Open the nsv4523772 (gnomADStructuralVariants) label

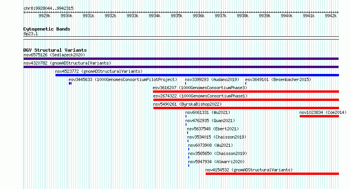coord(99,71)
